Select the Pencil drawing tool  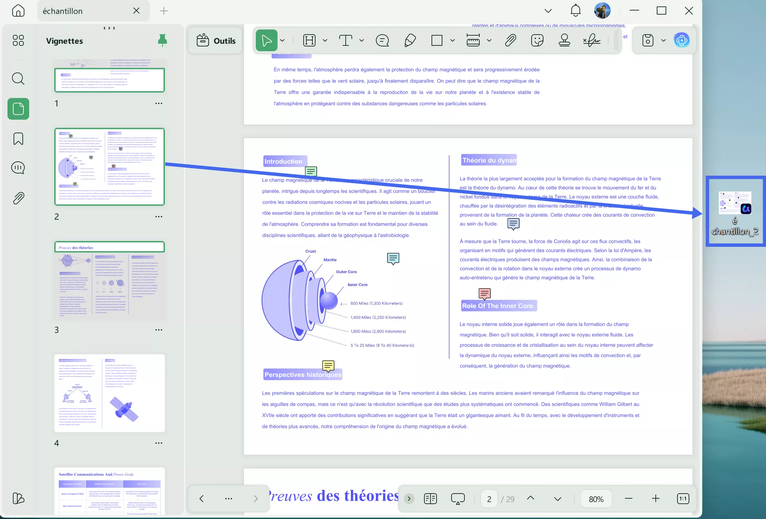[x=410, y=40]
